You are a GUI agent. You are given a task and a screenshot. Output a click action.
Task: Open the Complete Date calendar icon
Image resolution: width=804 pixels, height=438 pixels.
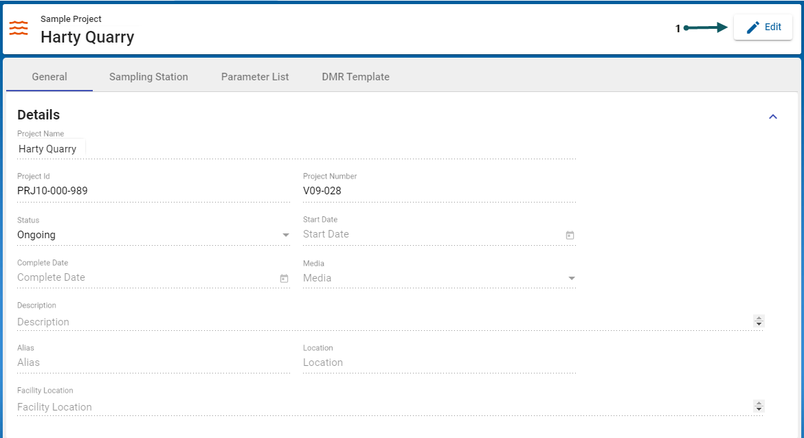click(x=284, y=279)
